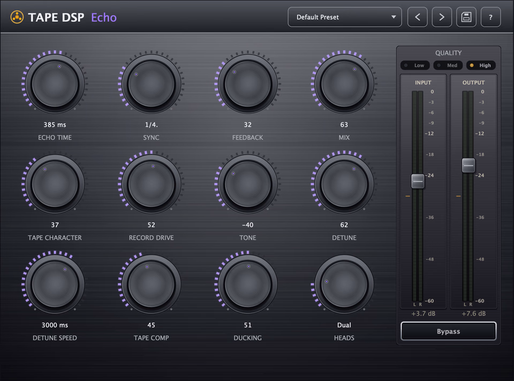This screenshot has height=381, width=514.
Task: Go to the next preset arrow
Action: coord(442,17)
